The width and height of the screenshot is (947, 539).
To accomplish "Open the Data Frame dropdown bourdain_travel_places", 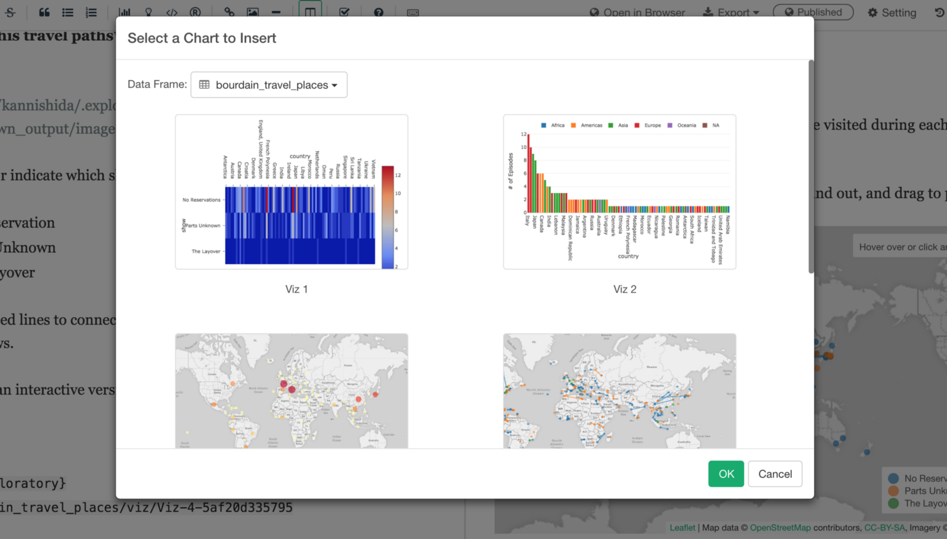I will point(269,85).
